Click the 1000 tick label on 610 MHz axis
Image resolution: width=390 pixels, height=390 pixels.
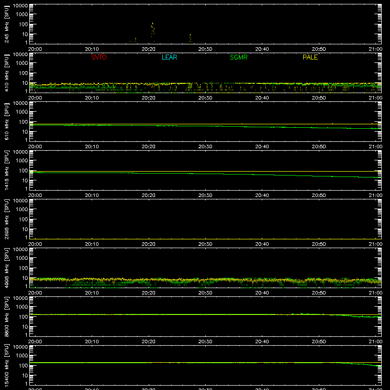(x=22, y=112)
